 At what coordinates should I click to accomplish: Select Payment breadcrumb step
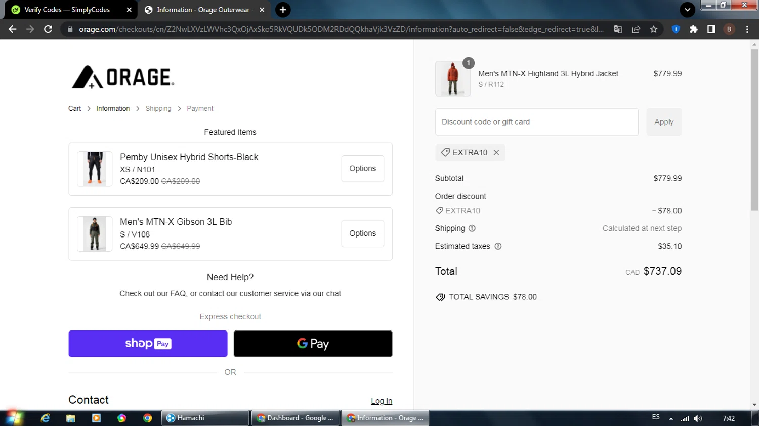[200, 108]
